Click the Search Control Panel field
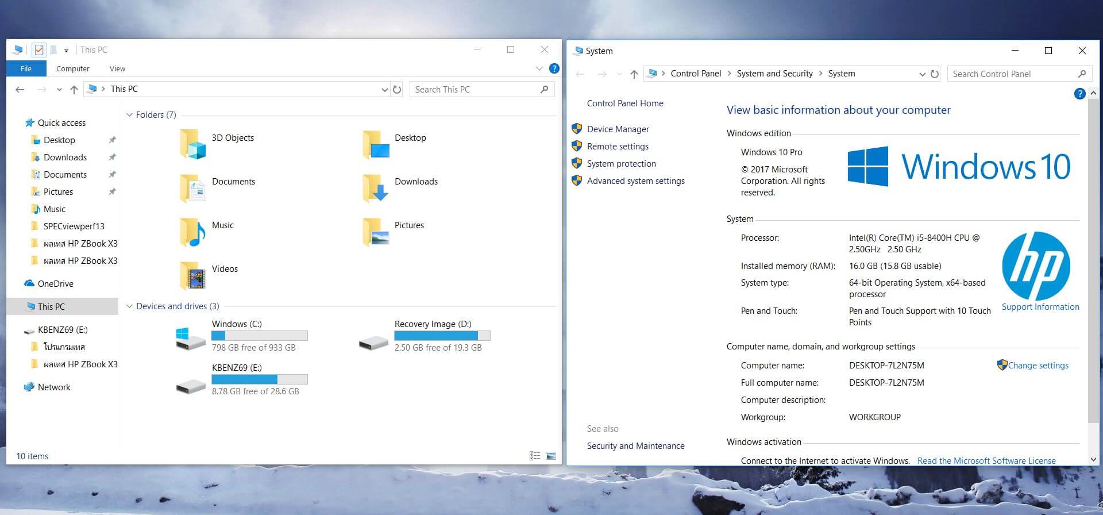The width and height of the screenshot is (1103, 515). (x=1019, y=74)
